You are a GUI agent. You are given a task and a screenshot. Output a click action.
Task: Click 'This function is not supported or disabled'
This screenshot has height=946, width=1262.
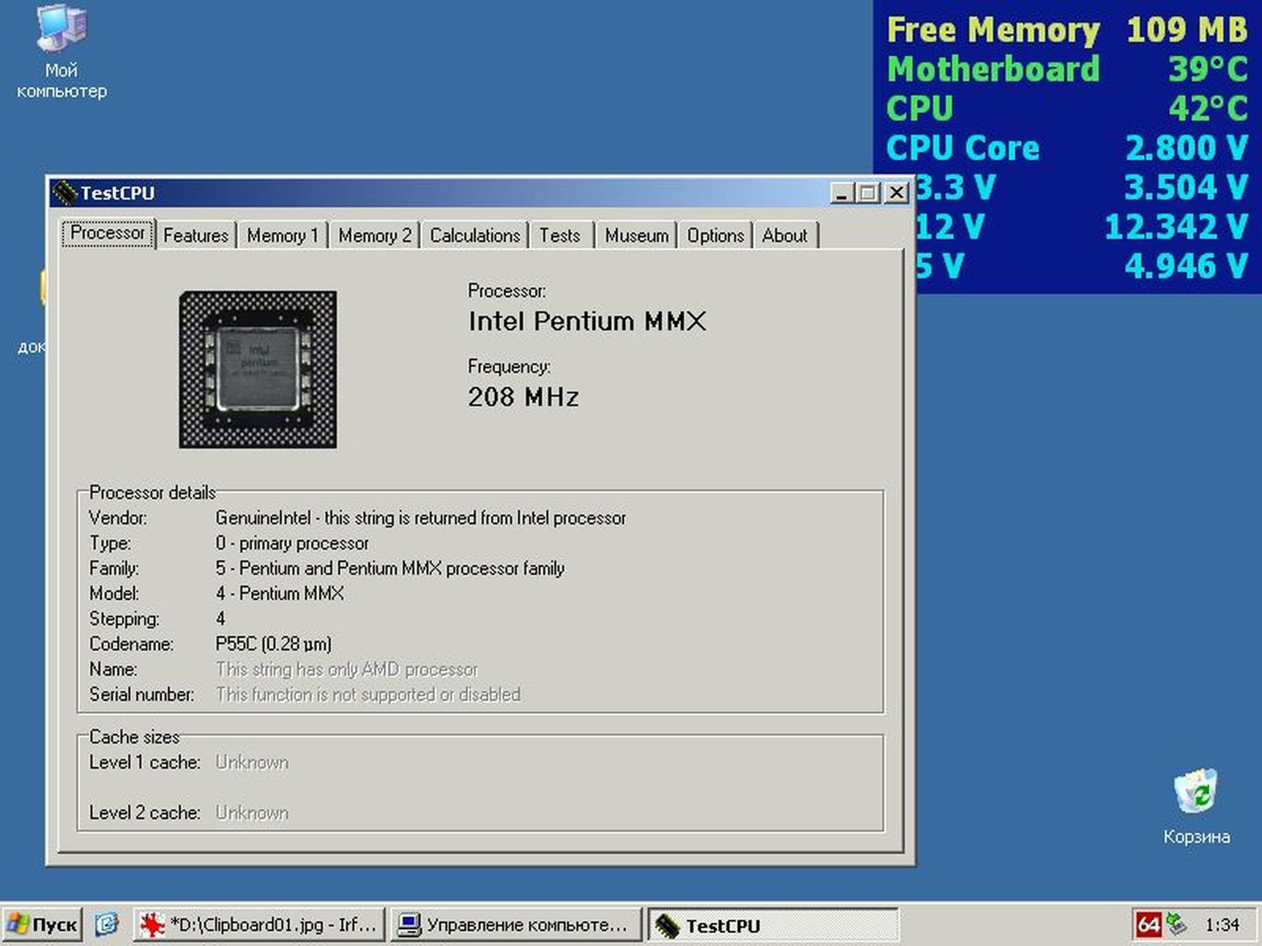click(x=368, y=695)
